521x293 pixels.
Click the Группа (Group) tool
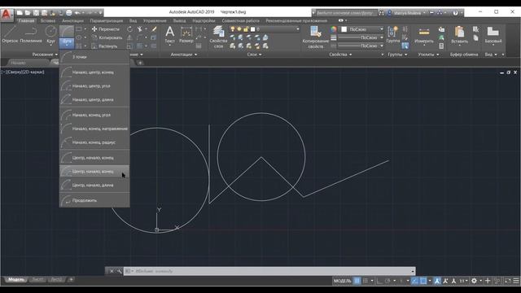[393, 34]
